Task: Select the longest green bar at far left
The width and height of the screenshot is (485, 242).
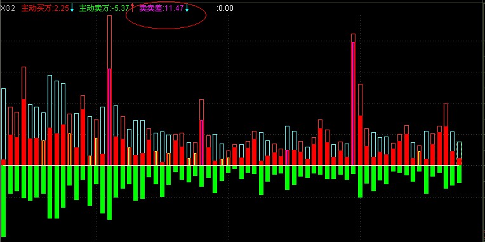Action: coord(3,201)
